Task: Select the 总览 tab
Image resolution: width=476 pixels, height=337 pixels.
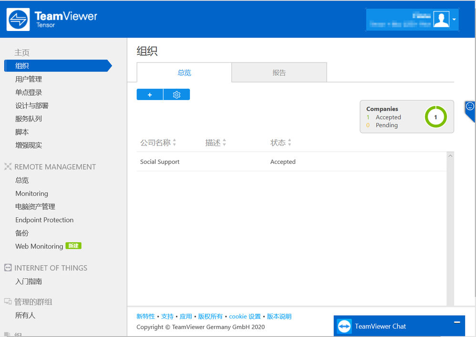Action: pyautogui.click(x=184, y=72)
